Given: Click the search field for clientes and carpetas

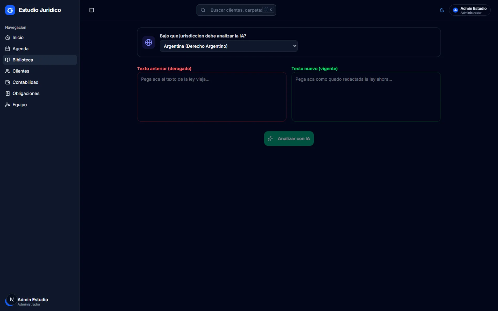Looking at the screenshot, I should 236,10.
